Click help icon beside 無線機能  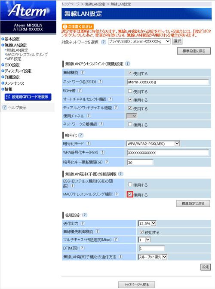[83, 72]
